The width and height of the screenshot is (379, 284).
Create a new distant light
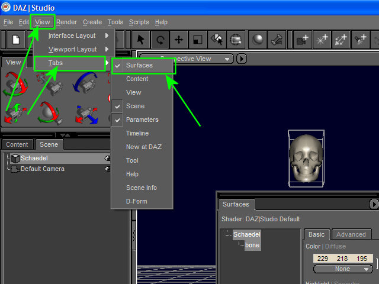341,40
